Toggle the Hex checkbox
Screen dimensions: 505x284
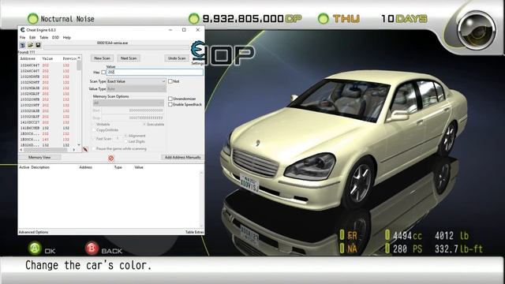(103, 73)
